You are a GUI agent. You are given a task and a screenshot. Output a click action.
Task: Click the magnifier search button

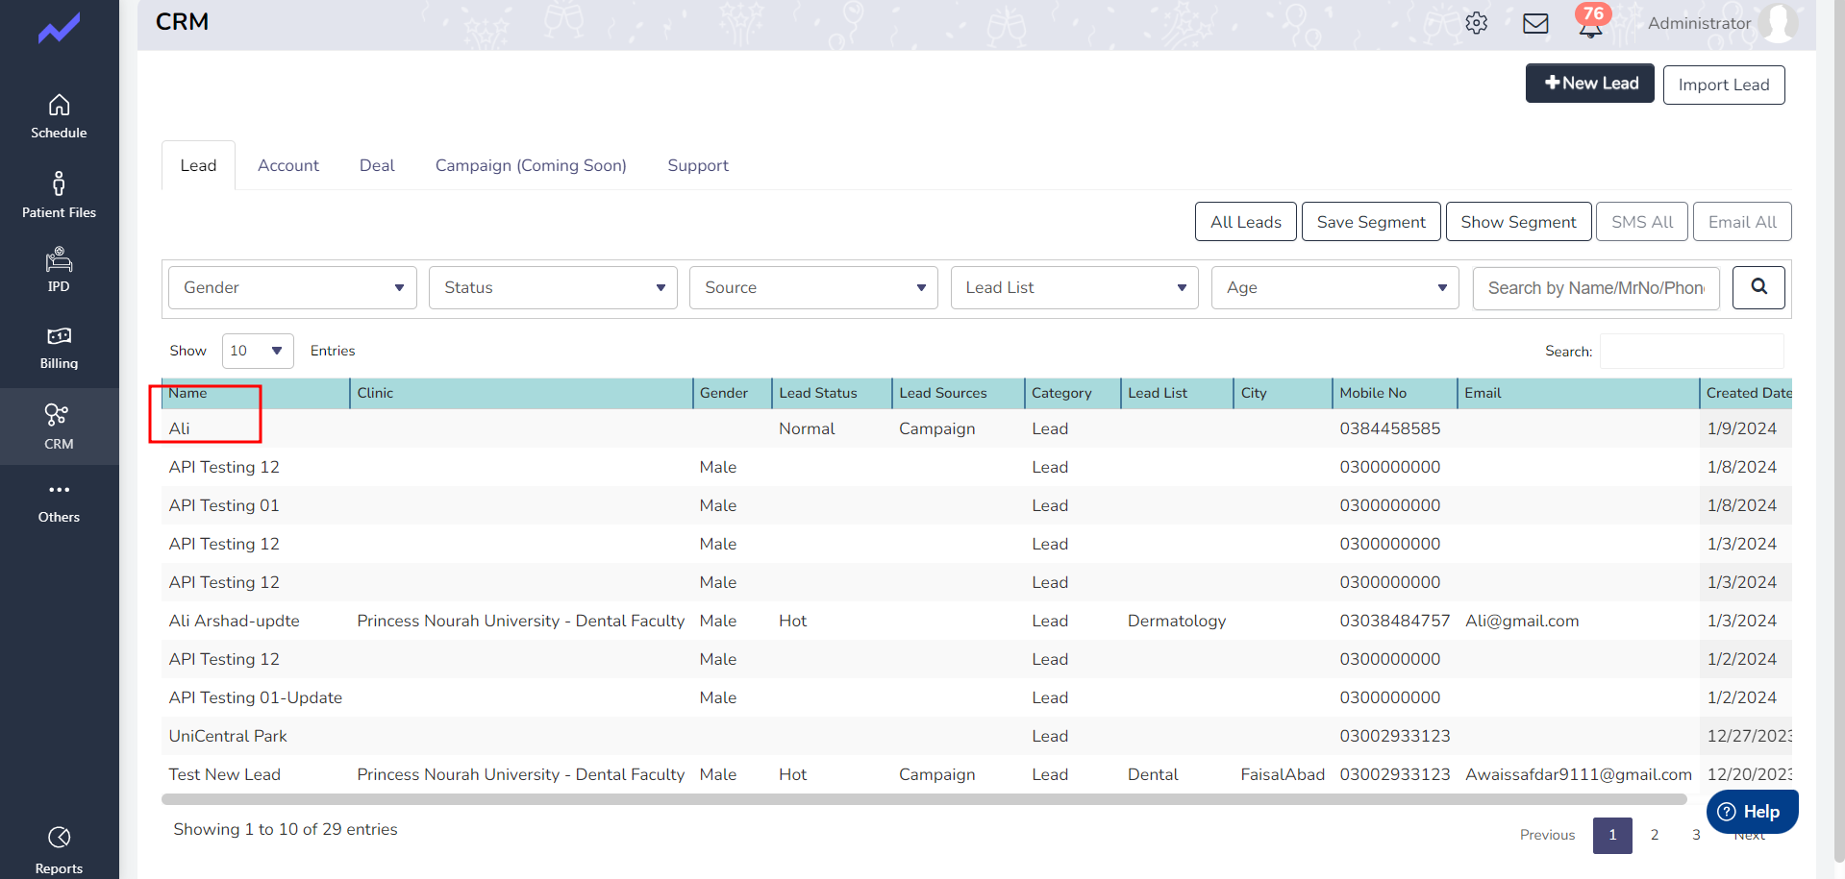click(1758, 287)
